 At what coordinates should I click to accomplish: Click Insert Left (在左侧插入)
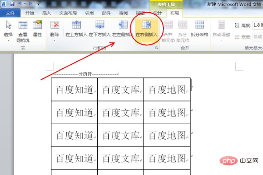point(123,28)
